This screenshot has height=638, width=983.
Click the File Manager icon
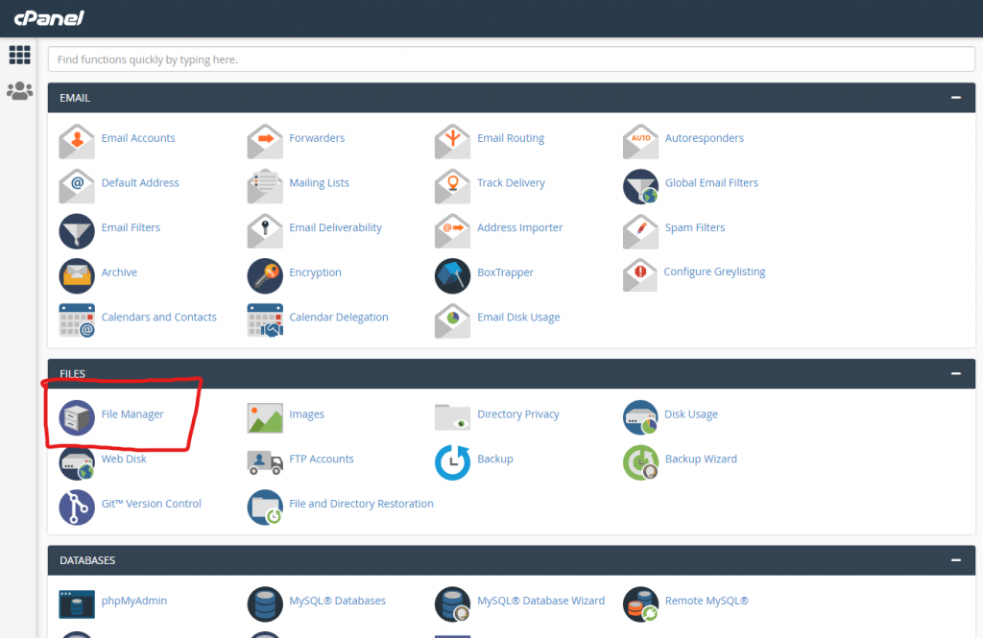click(x=77, y=417)
